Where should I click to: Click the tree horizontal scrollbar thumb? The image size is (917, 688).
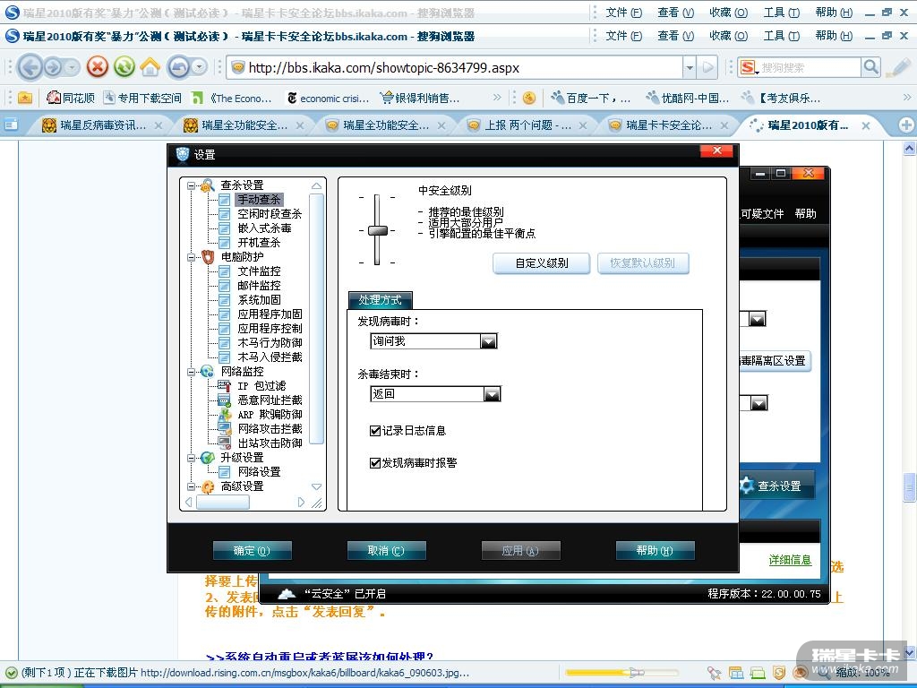click(x=222, y=502)
